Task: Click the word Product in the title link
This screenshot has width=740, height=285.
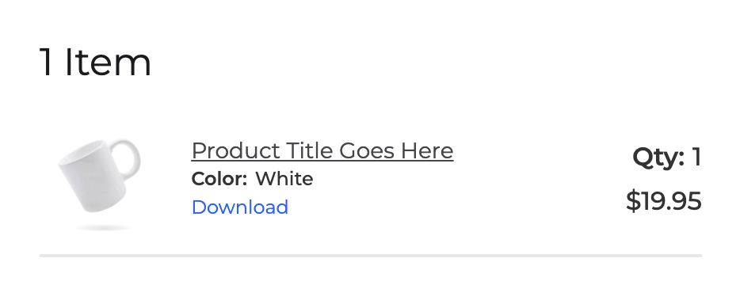Action: pyautogui.click(x=236, y=151)
